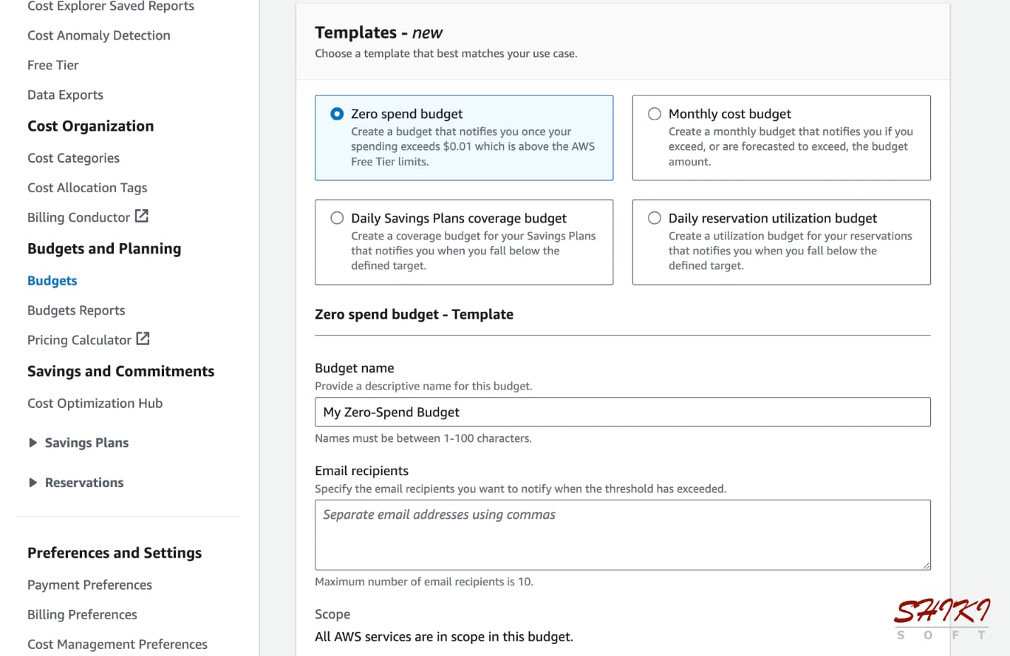Click the Daily Savings Plans card description
The height and width of the screenshot is (656, 1010).
tap(473, 251)
